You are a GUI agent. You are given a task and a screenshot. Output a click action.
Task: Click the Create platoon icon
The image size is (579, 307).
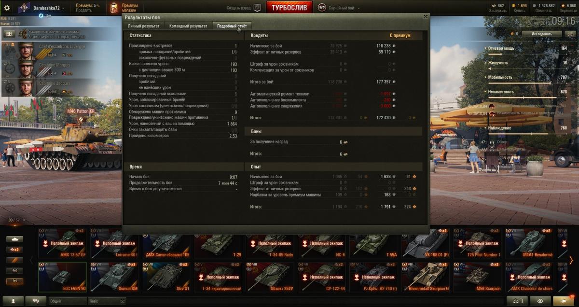[257, 8]
